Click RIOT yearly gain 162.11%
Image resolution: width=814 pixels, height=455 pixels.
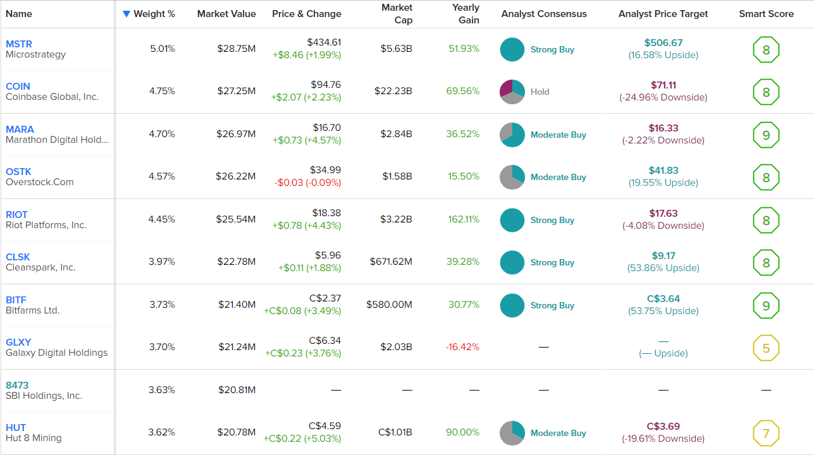(x=464, y=219)
